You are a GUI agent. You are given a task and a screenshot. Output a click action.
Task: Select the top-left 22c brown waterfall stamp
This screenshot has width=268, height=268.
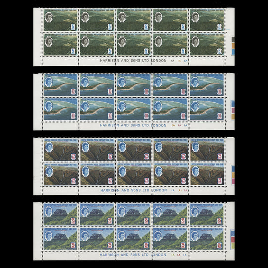[x=61, y=150]
